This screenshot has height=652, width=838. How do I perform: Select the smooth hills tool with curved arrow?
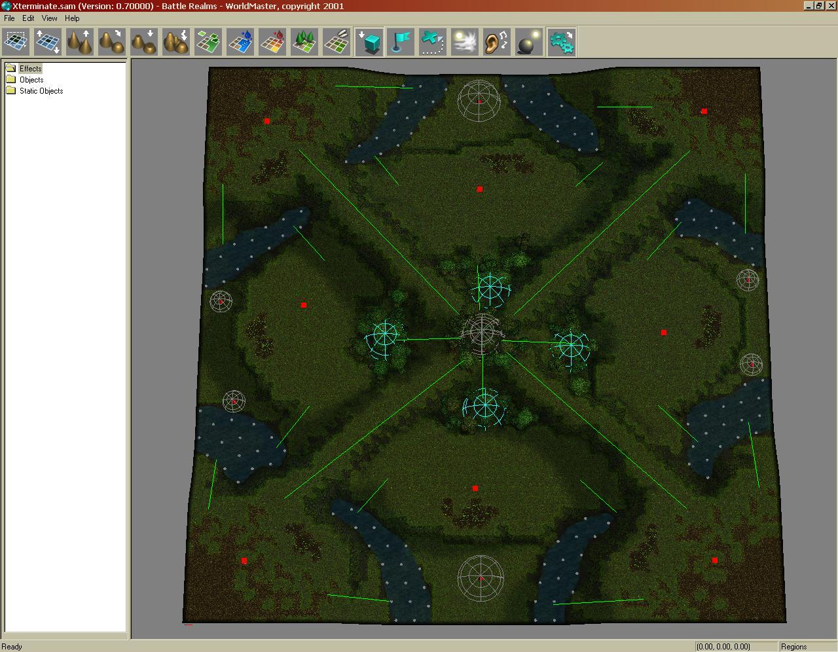(x=112, y=42)
